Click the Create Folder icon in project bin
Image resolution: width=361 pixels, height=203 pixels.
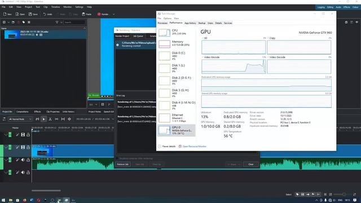[x=13, y=23]
